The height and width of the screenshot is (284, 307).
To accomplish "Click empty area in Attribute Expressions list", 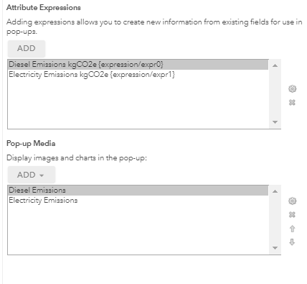I will [x=138, y=104].
